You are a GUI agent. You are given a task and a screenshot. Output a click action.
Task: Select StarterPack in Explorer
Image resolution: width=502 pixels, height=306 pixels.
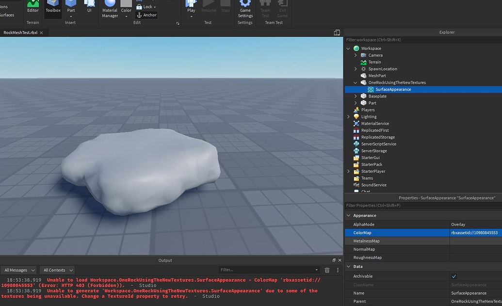(372, 164)
